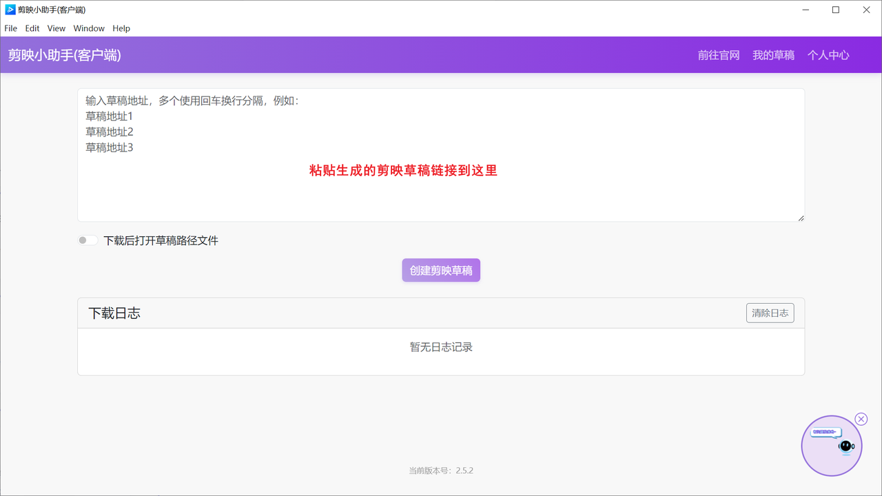882x496 pixels.
Task: Toggle 下载后打开草稿路径文件 switch
Action: click(87, 240)
